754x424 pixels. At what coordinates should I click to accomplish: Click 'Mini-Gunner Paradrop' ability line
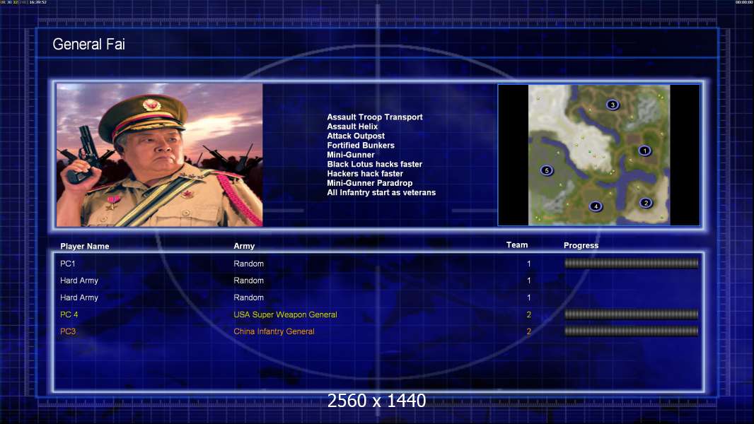[x=369, y=183]
